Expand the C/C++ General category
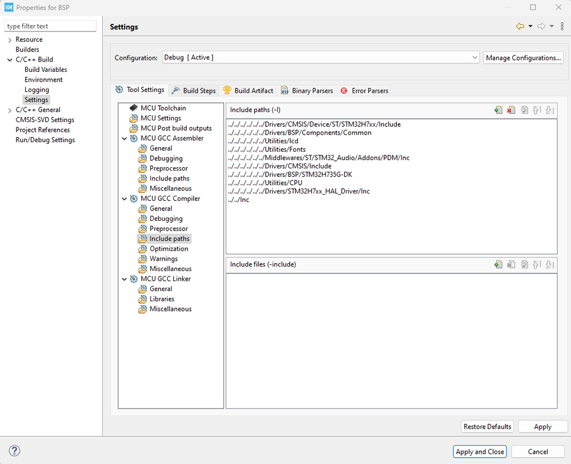The height and width of the screenshot is (464, 571). 10,110
